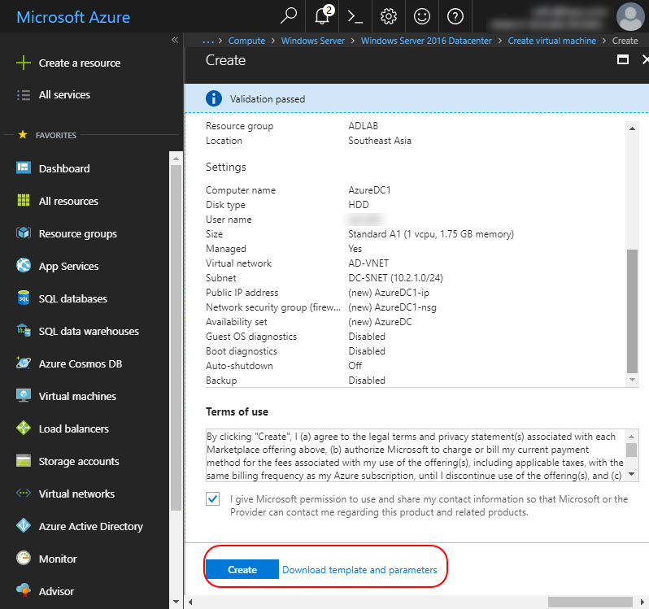
Task: Click the Resource groups cube icon
Action: [x=24, y=233]
